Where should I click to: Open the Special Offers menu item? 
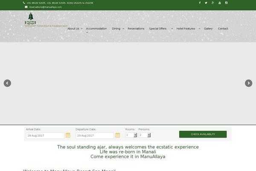158,29
